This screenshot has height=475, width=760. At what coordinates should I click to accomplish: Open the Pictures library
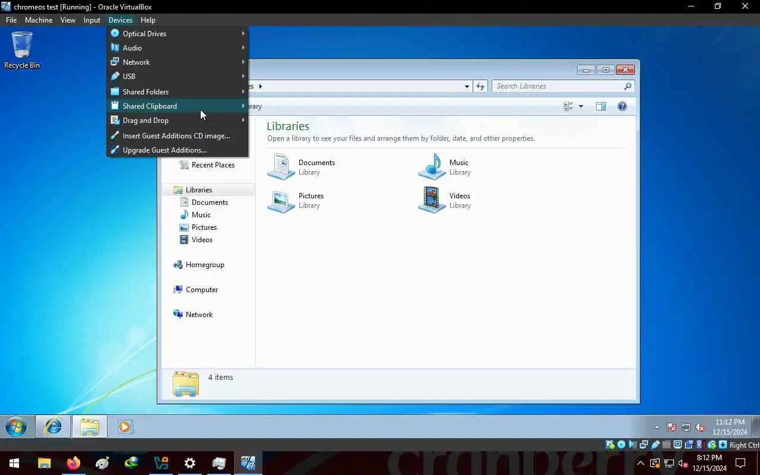pos(296,200)
